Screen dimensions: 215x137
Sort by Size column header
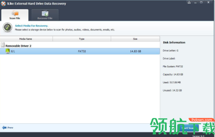135,39
